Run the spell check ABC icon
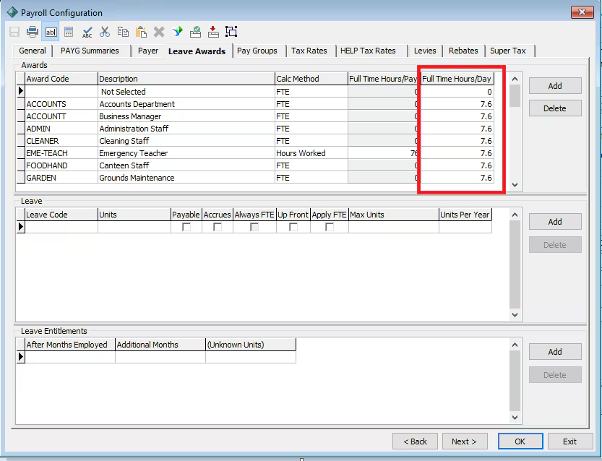Image resolution: width=602 pixels, height=461 pixels. [87, 32]
